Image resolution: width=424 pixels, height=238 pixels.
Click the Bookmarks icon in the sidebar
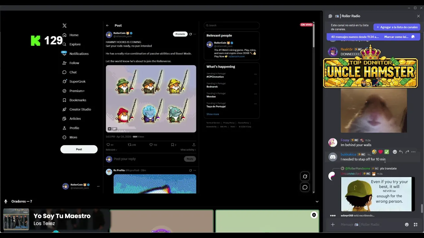click(x=64, y=100)
